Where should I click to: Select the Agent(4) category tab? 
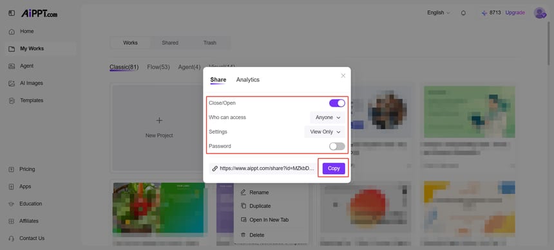[x=189, y=67]
